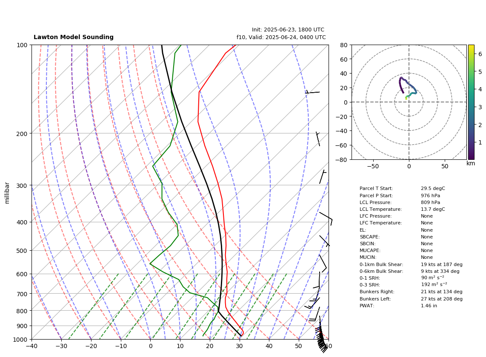Click the "9 kts at 334 deg" value
This screenshot has width=486, height=357.
[440, 272]
